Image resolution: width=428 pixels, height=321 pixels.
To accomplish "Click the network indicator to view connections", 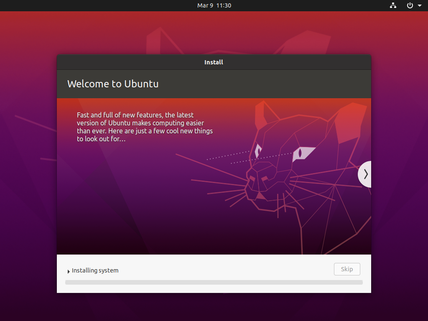I will [393, 5].
